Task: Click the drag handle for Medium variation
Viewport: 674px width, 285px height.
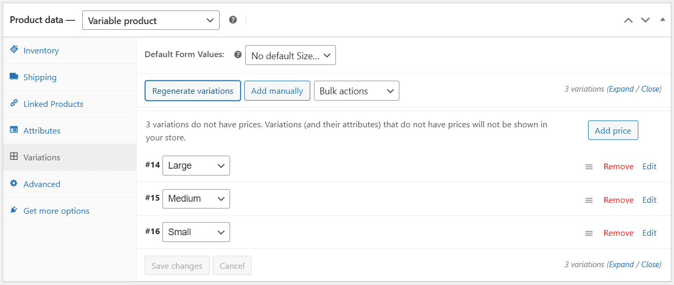Action: [x=589, y=200]
